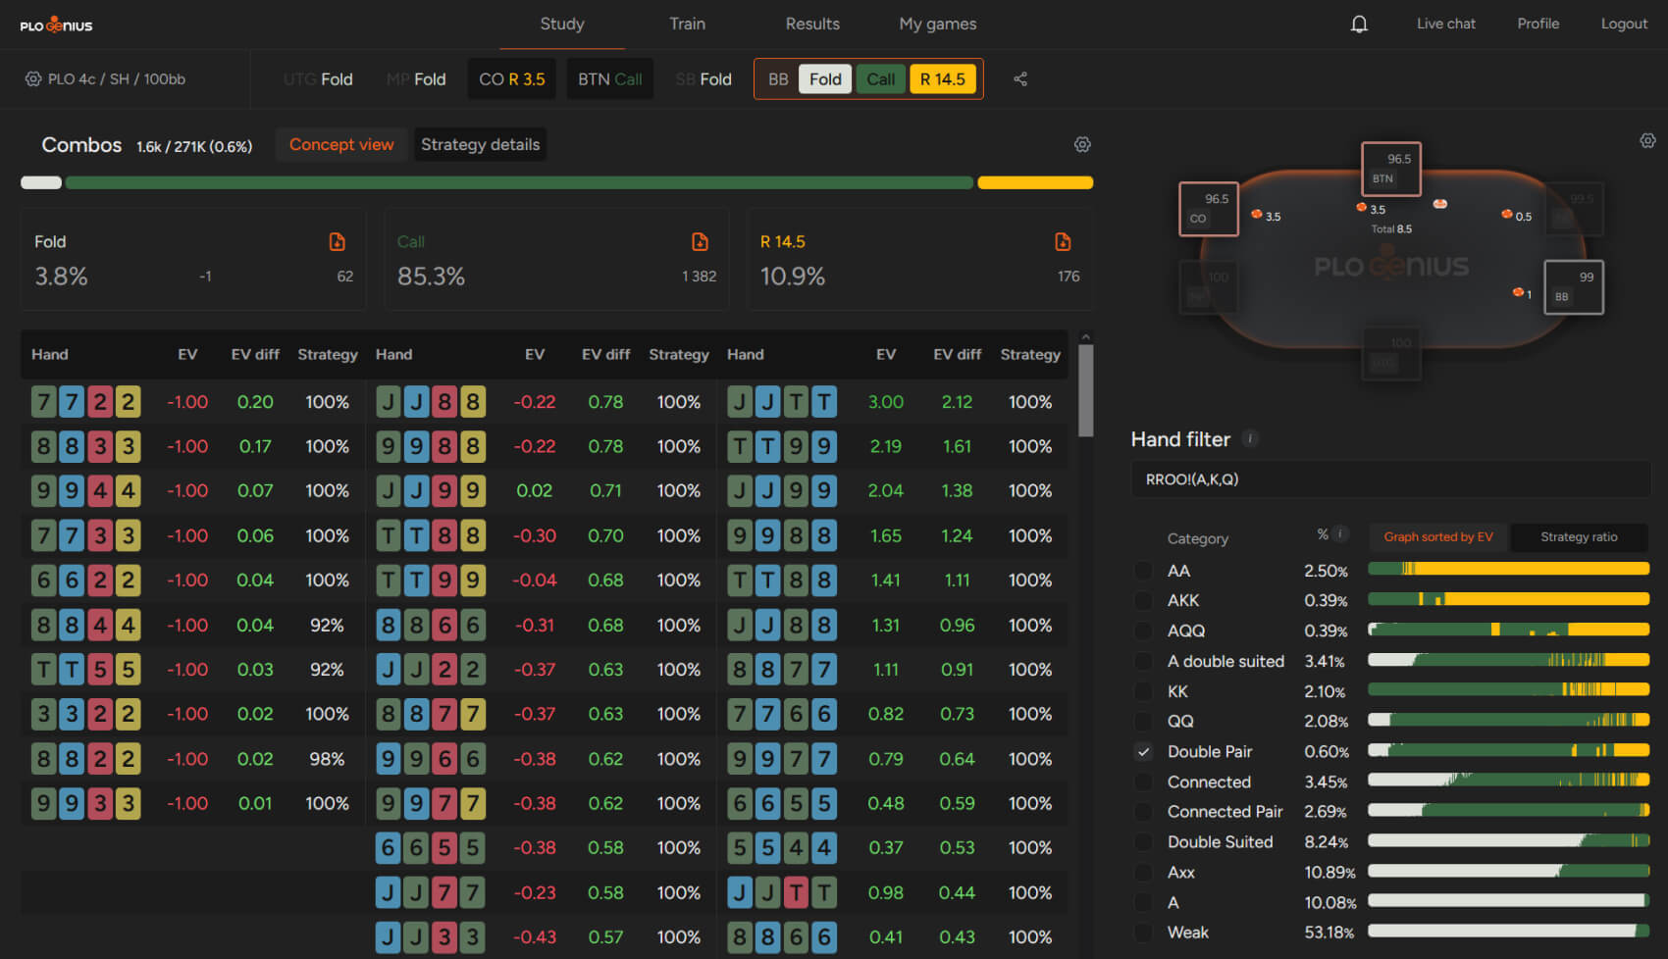Select the BB Fold action button
Viewport: 1668px width, 959px height.
[x=824, y=79]
